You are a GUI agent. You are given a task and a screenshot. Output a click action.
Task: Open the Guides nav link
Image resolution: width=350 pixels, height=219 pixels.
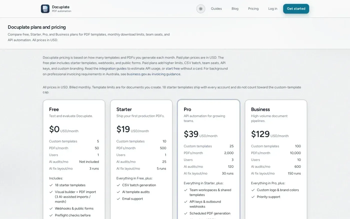coord(216,9)
